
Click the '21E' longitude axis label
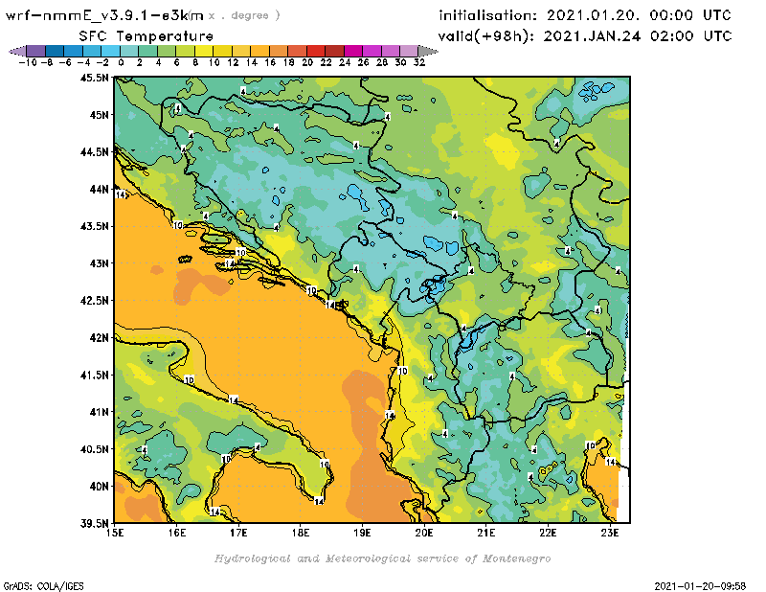[486, 533]
